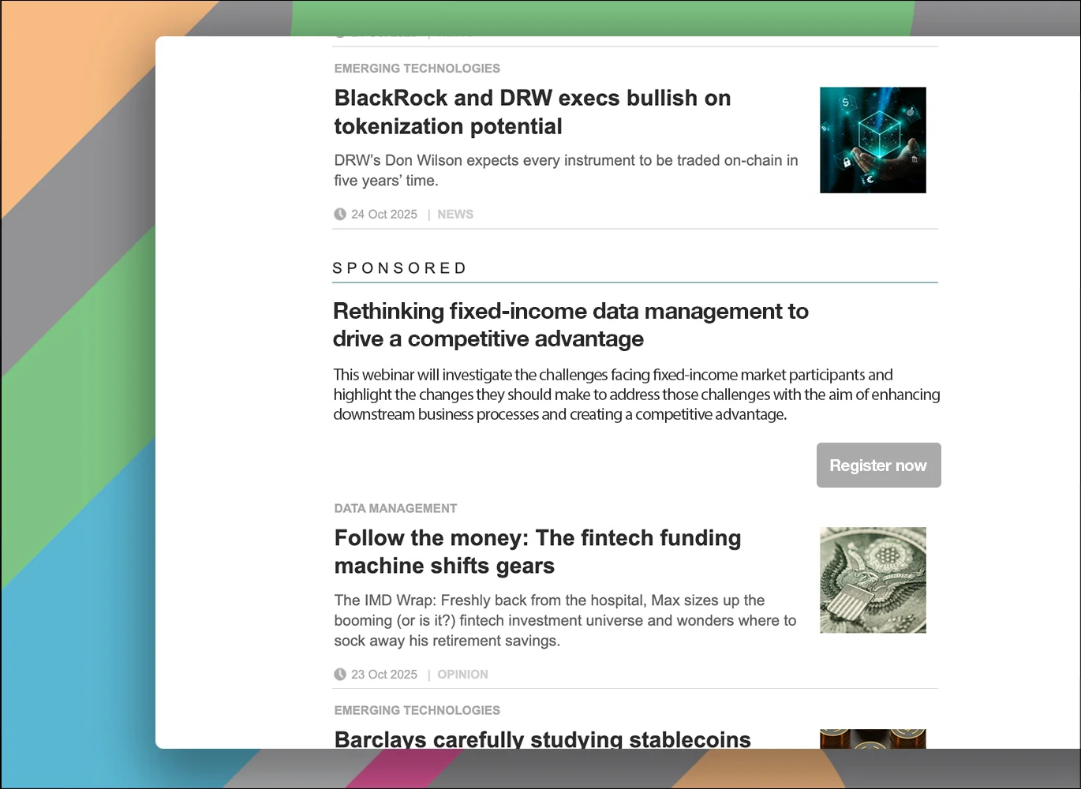Open the fixed-income data management webinar headline
Screen dimensions: 1081x789
point(570,324)
